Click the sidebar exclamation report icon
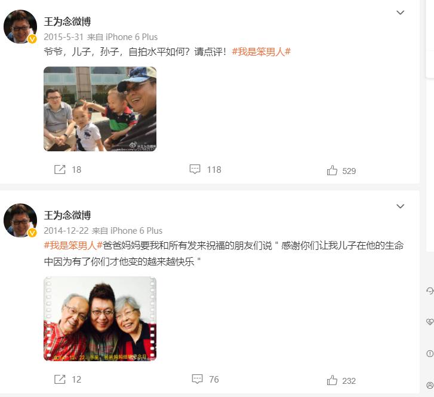Viewport: 434px width, 397px height. (430, 353)
